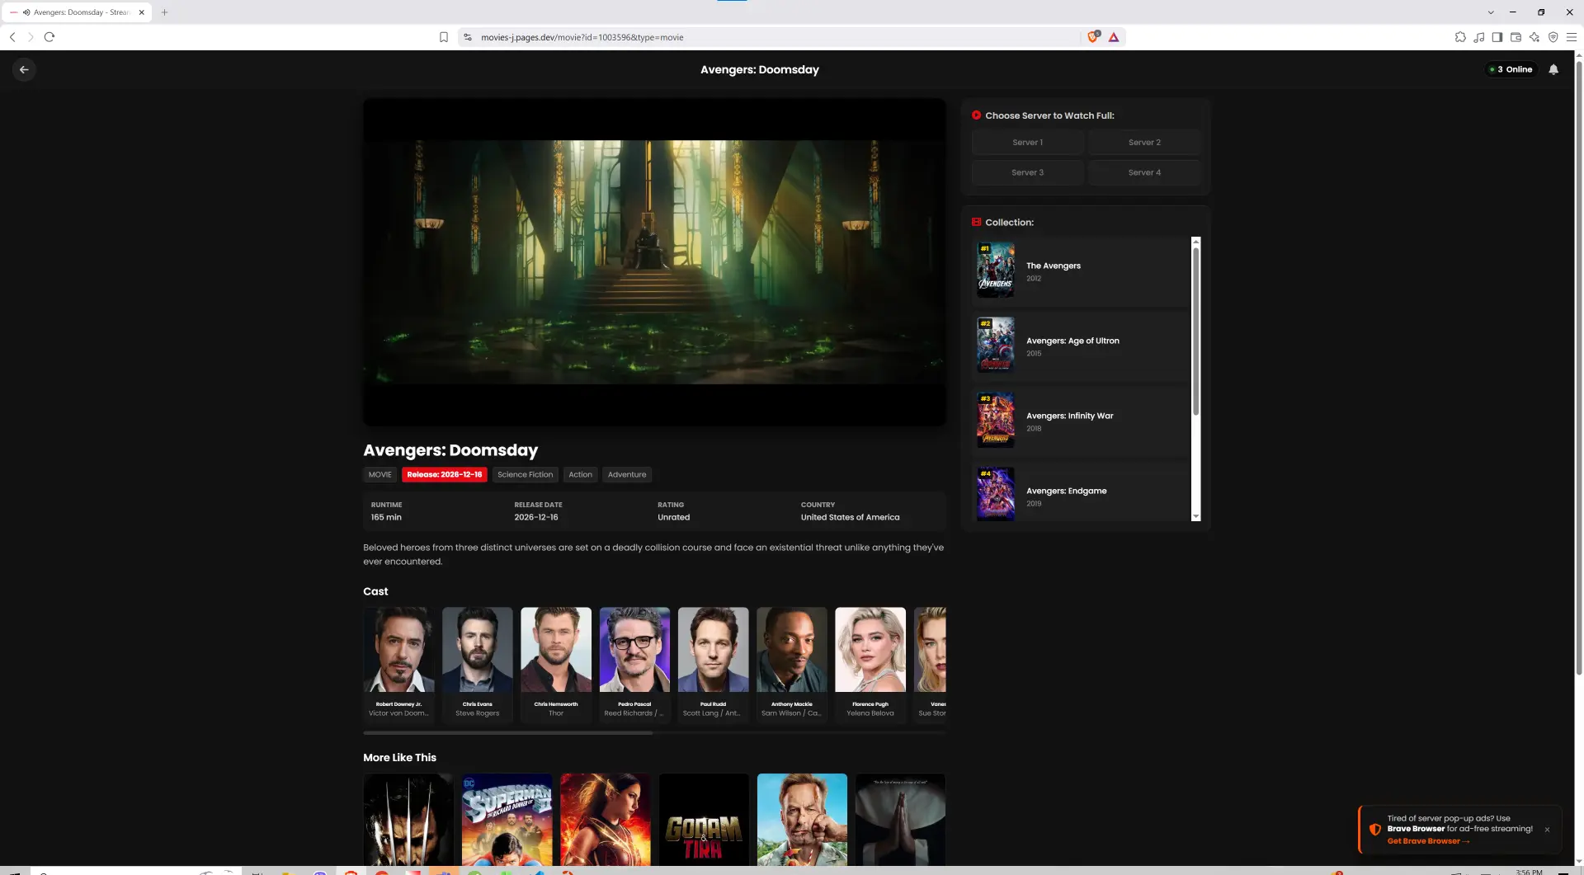
Task: Click the movie trailer video player
Action: click(654, 262)
